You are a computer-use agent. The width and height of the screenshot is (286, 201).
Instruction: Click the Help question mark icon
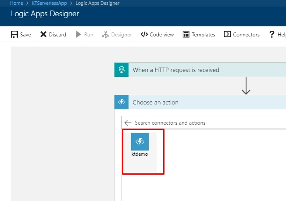(272, 34)
